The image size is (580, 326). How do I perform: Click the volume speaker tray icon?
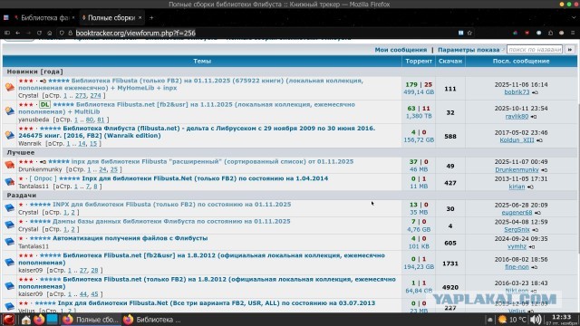[x=536, y=320]
